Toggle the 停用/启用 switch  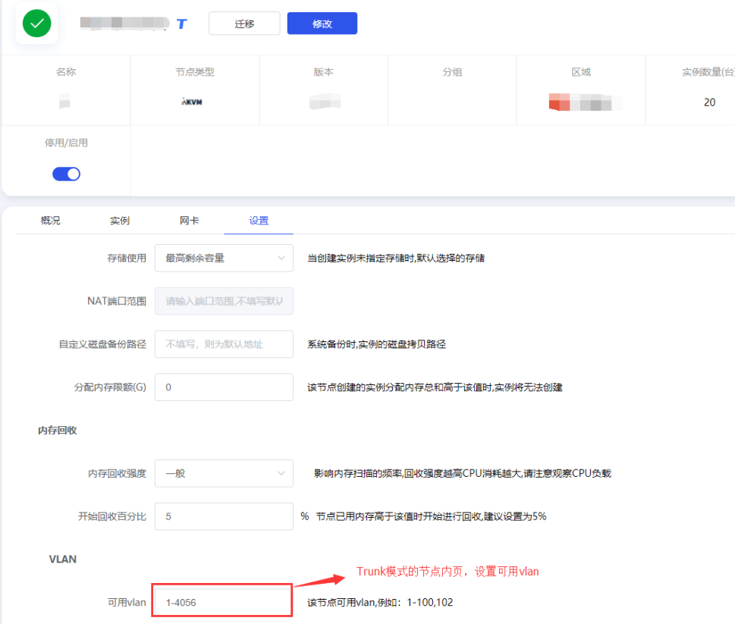pyautogui.click(x=66, y=174)
